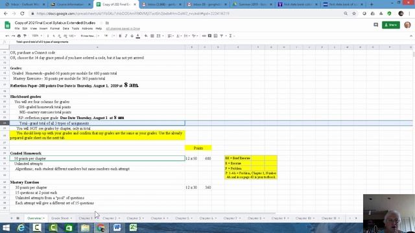Open the fill color picker
415x233 pixels.
[146, 36]
